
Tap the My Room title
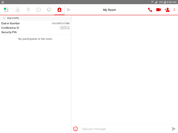point(109,10)
